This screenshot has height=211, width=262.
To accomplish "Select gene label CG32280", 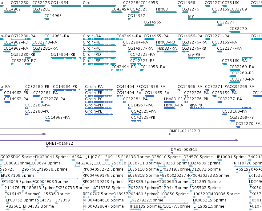I will [x=19, y=3].
